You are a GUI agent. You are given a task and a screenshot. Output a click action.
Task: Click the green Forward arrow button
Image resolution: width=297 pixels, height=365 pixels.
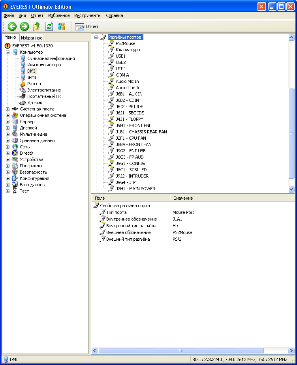pos(24,26)
